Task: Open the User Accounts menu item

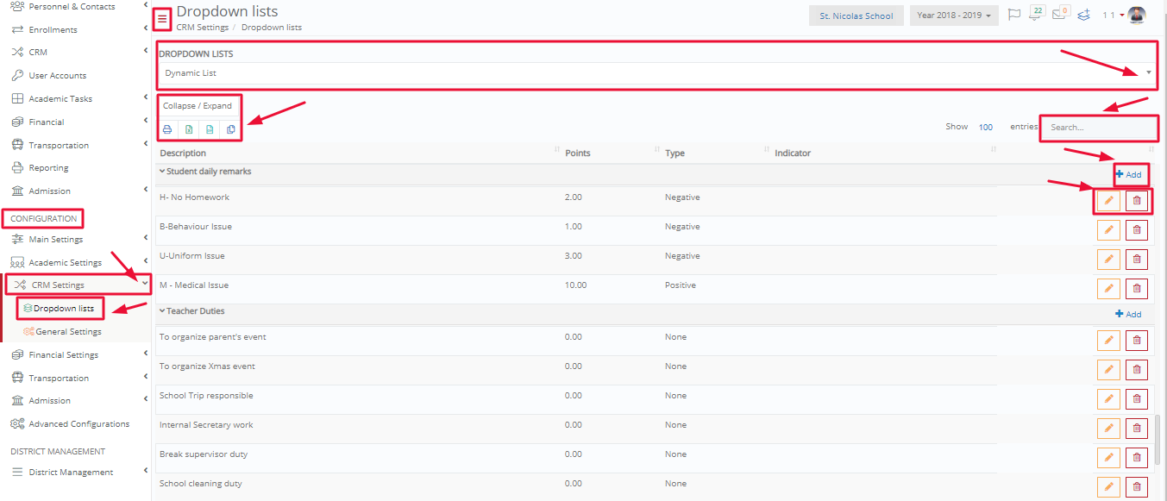Action: coord(57,76)
